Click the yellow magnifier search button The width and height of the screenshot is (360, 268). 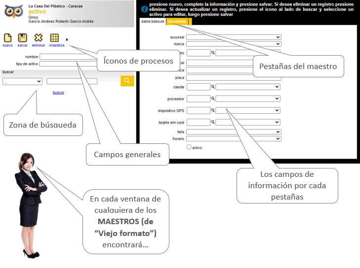tap(127, 81)
